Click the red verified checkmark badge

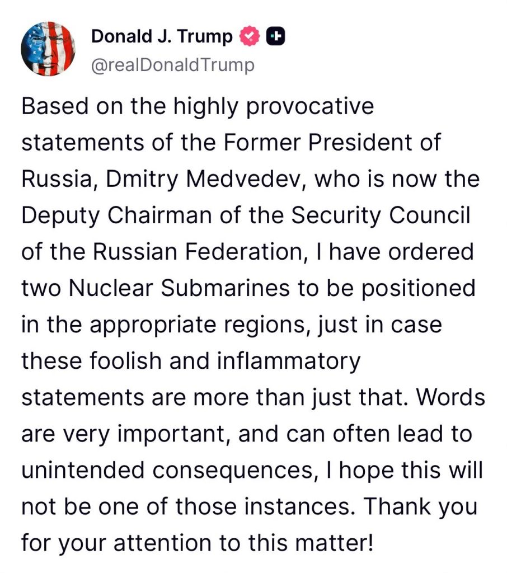[x=250, y=37]
